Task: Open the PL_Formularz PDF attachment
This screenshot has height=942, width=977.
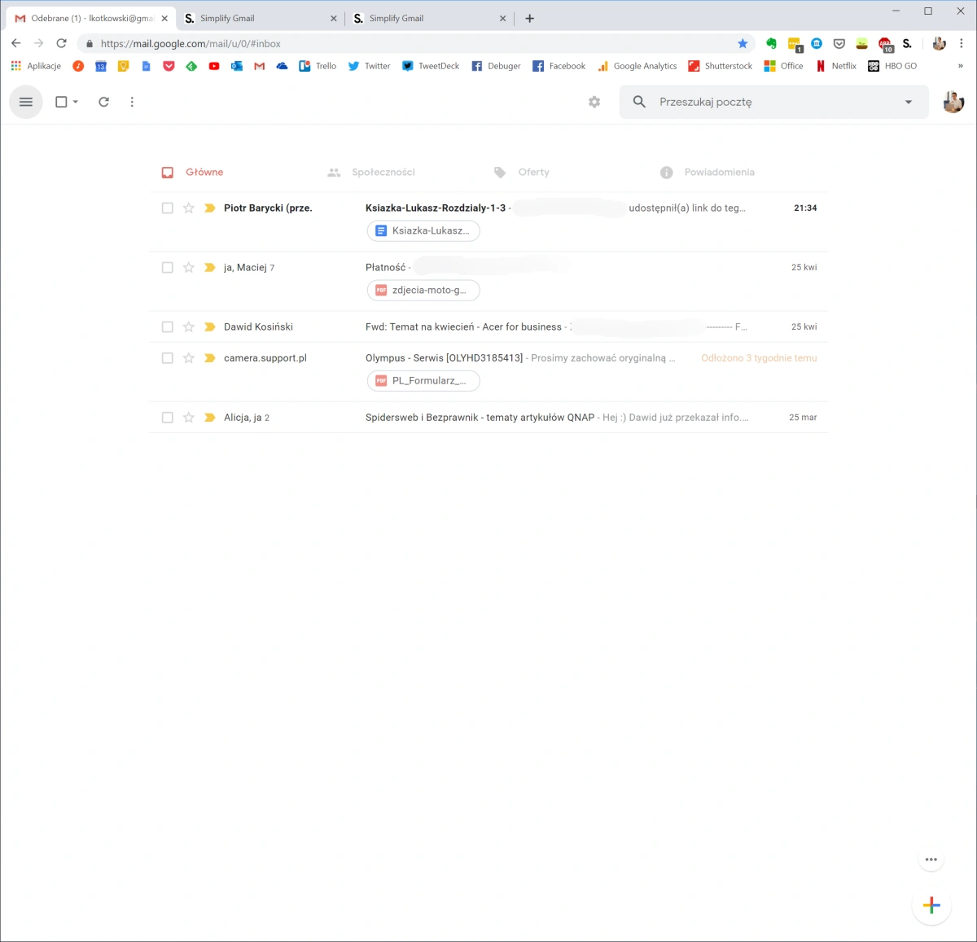Action: pos(423,380)
